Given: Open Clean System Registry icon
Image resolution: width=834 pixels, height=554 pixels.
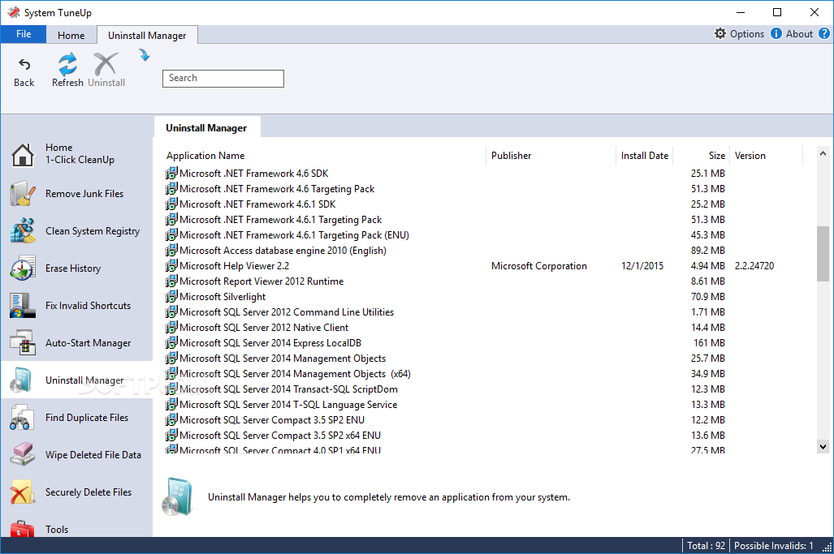Looking at the screenshot, I should [x=23, y=230].
